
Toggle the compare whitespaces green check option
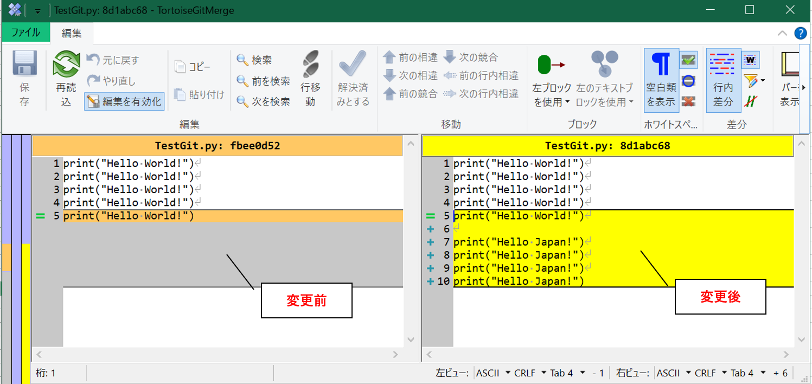[688, 60]
